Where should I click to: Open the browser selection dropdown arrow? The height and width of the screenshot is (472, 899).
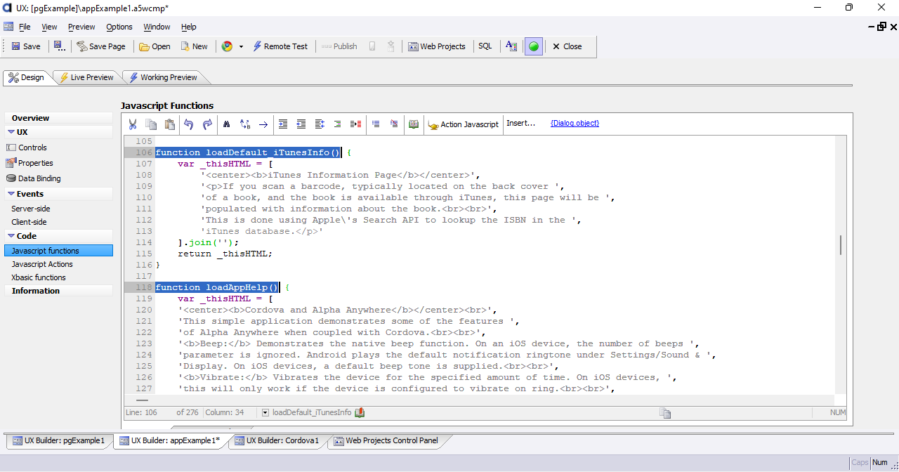(241, 46)
